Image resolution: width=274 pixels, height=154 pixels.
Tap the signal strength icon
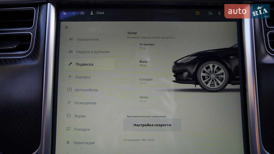click(210, 13)
